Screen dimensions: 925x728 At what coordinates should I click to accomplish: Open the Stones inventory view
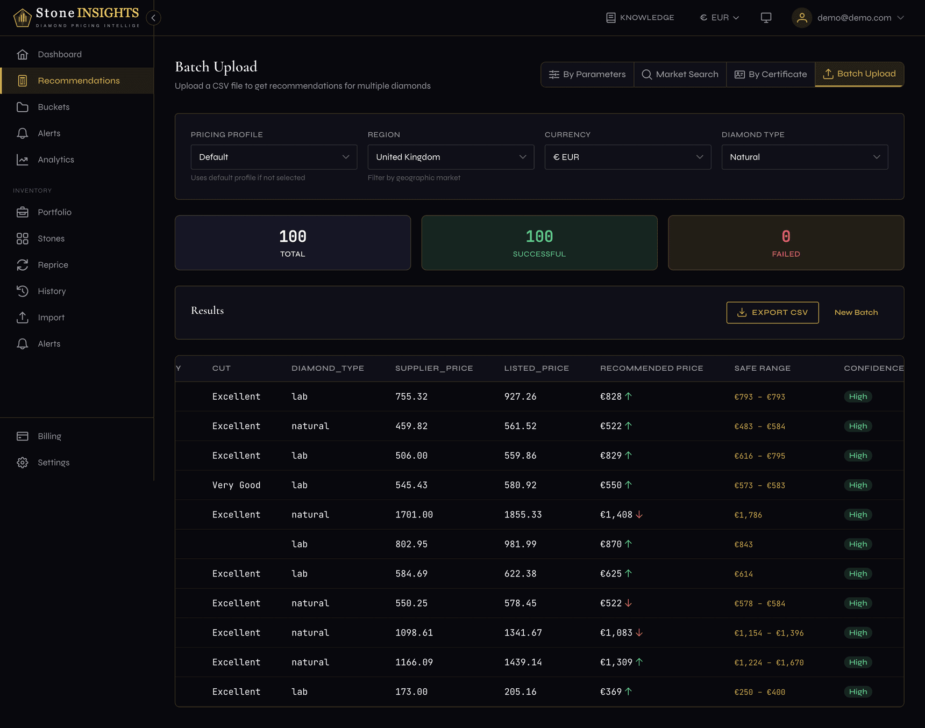[51, 239]
